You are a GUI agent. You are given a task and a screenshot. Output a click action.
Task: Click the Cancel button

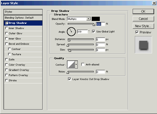pos(143,19)
